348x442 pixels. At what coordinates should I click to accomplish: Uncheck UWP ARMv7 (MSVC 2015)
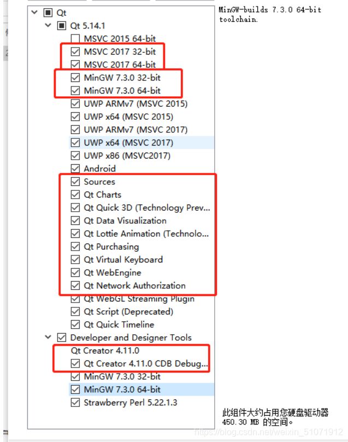[x=75, y=103]
